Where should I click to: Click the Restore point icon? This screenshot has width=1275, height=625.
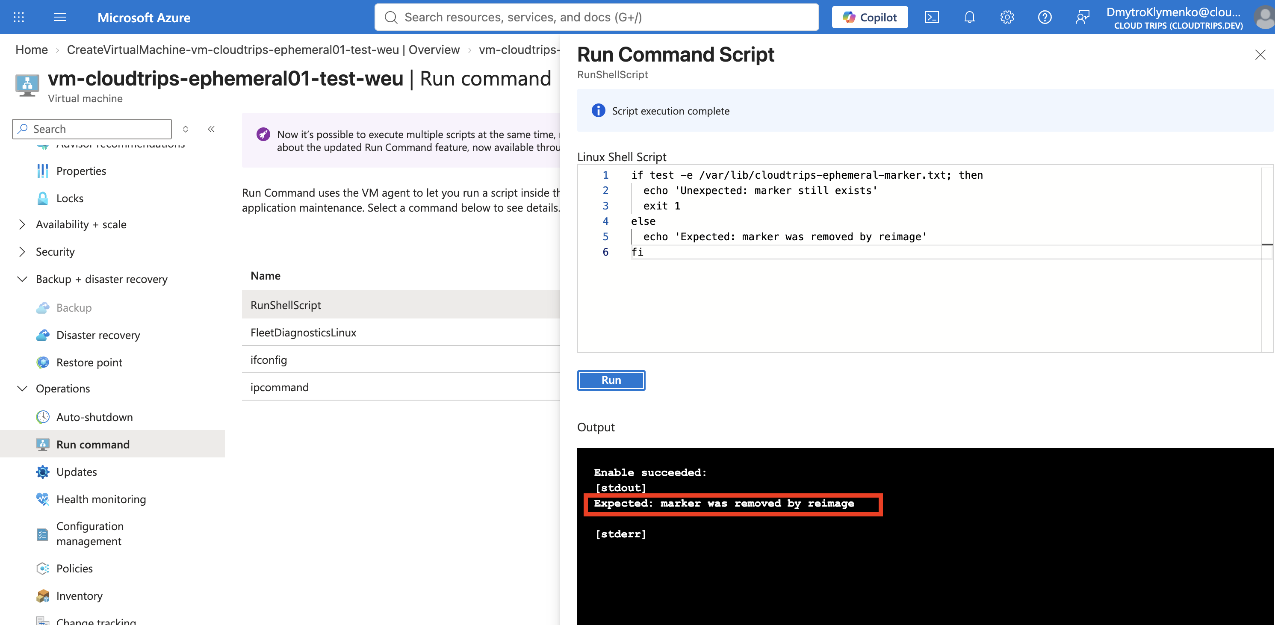click(43, 362)
